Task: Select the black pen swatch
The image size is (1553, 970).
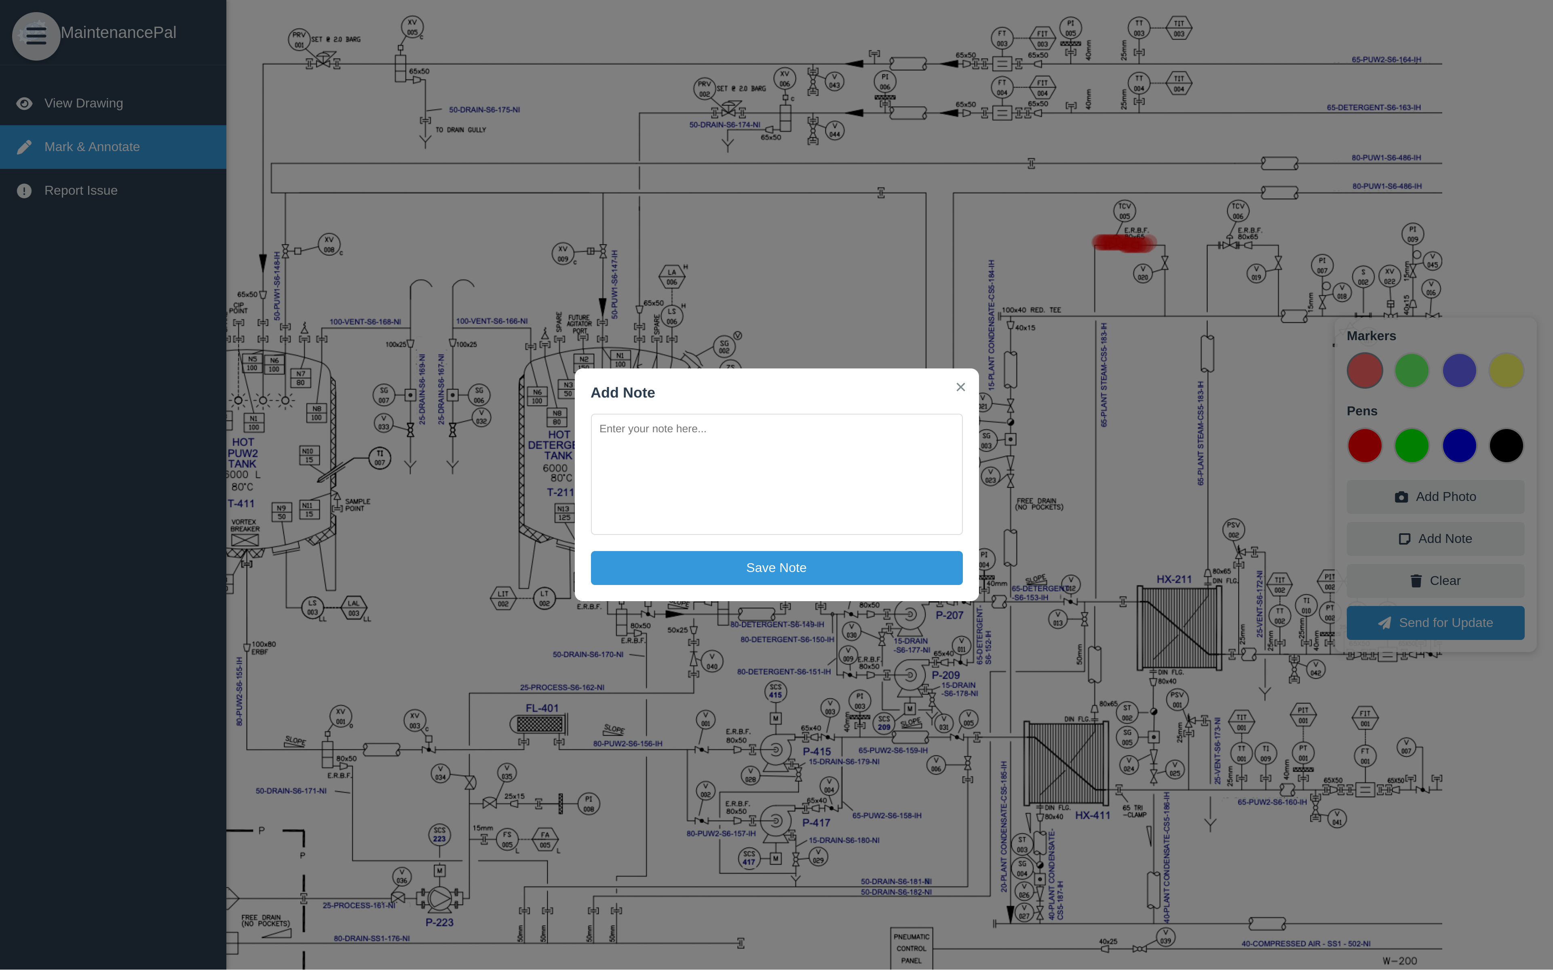Action: coord(1506,445)
